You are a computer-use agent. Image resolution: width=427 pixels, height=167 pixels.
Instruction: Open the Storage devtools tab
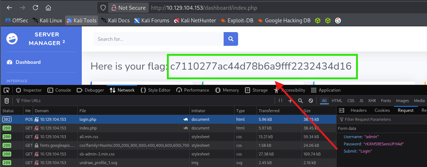pos(256,90)
